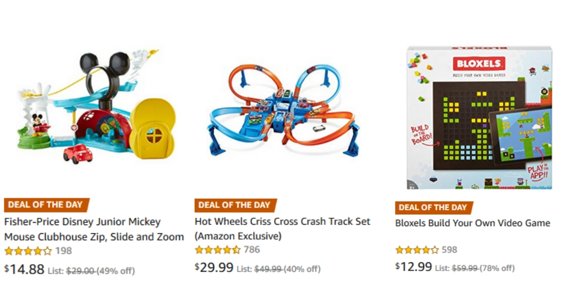Viewport: 583px width, 307px height.
Task: Click the $29.99 price
Action: click(x=214, y=267)
